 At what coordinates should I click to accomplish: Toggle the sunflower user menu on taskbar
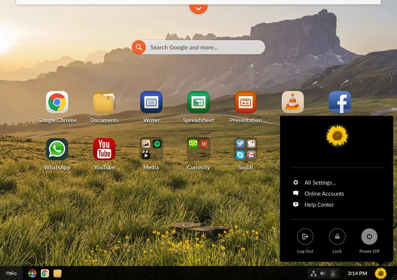tap(380, 273)
